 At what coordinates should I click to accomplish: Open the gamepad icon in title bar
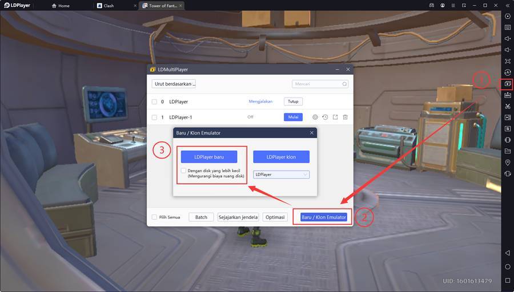432,6
